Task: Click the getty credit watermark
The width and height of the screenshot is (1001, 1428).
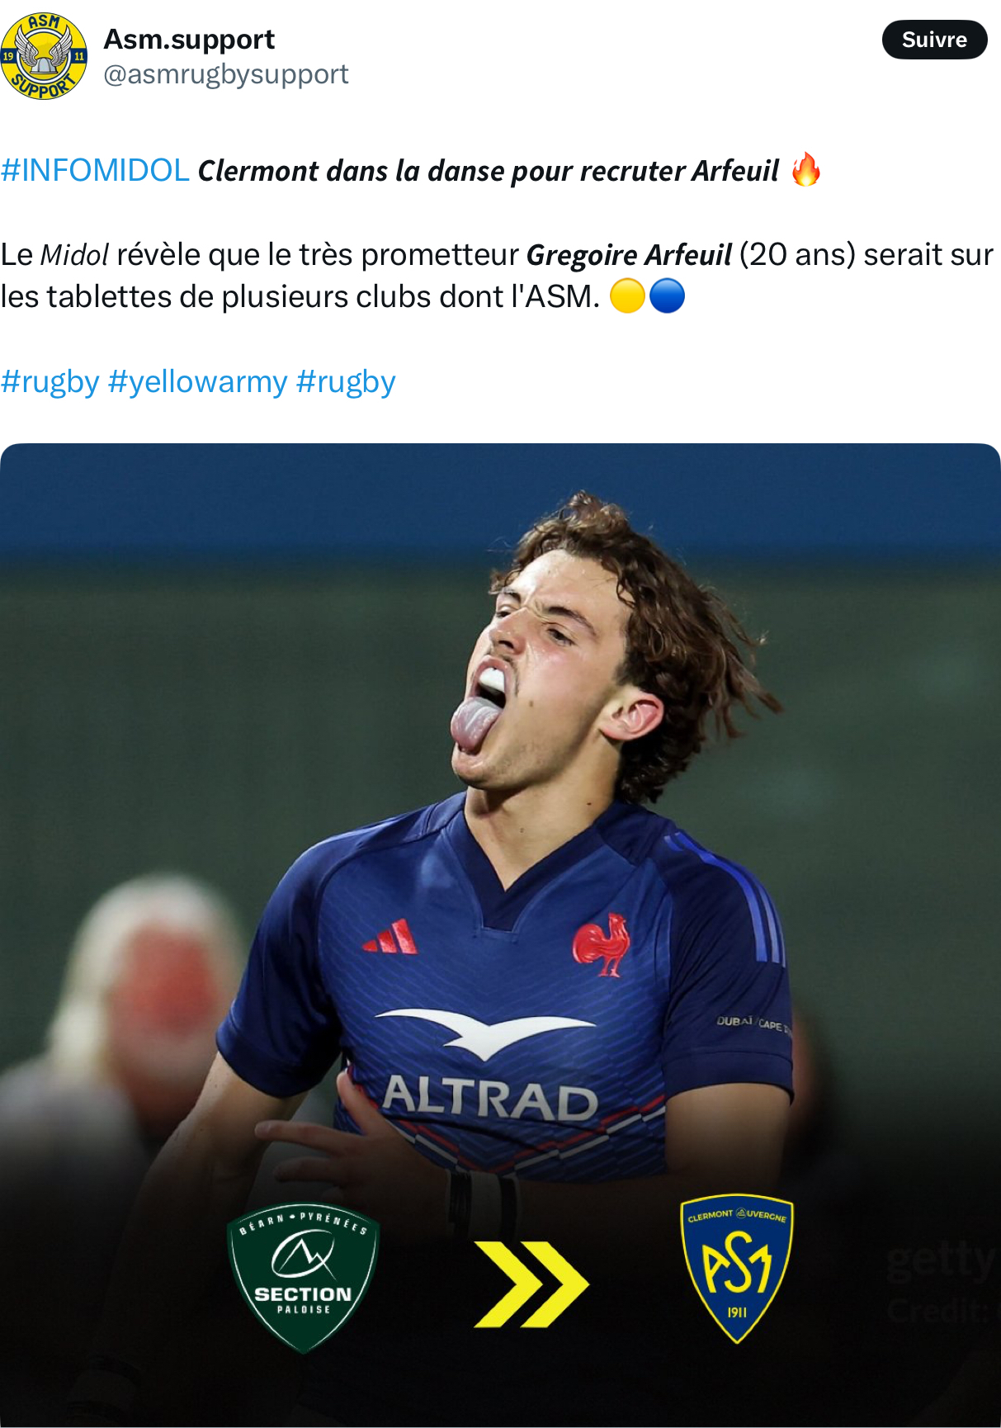Action: pos(941,1284)
